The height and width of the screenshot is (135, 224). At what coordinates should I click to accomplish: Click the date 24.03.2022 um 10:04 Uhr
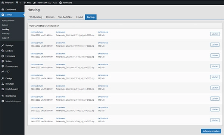[41, 100]
